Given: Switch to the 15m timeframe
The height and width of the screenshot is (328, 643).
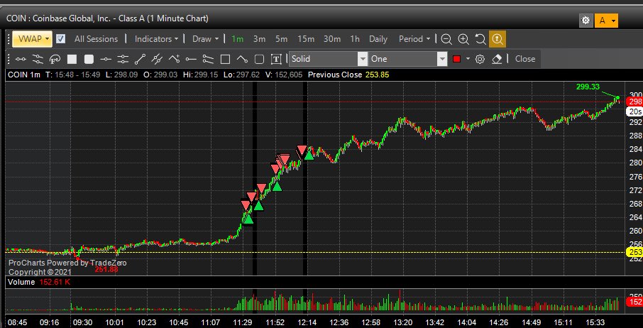Looking at the screenshot, I should coord(306,39).
